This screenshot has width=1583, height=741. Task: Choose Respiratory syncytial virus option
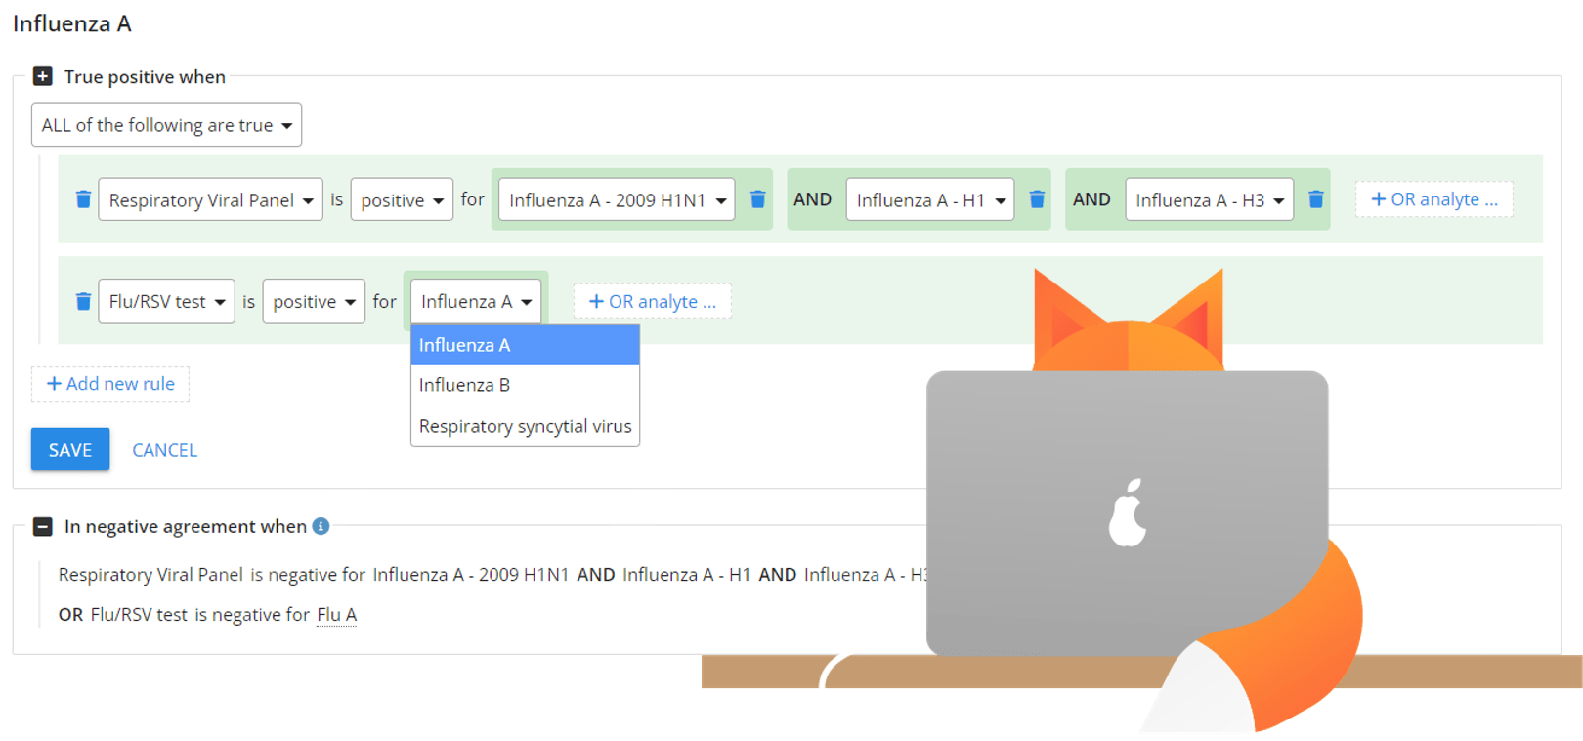(x=525, y=426)
